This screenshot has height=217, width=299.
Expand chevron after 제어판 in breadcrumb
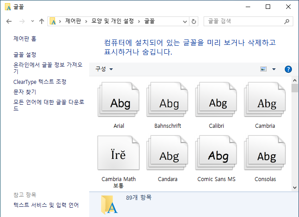86,21
